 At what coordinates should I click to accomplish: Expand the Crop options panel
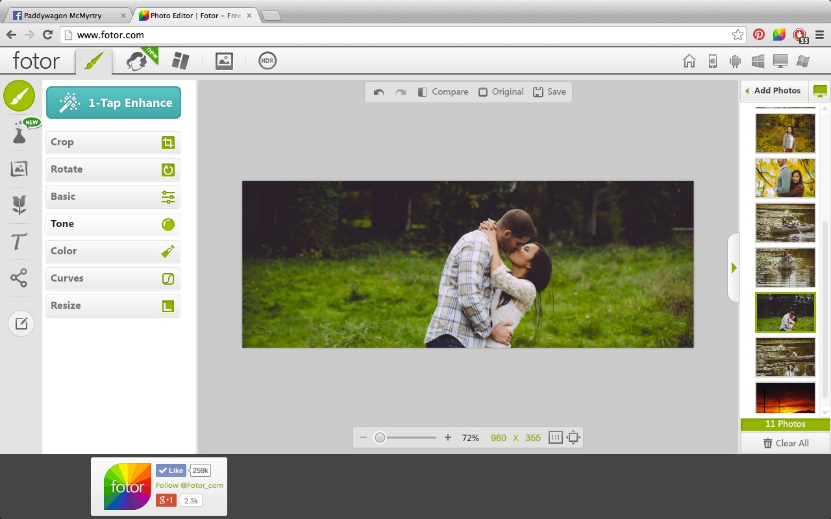112,142
